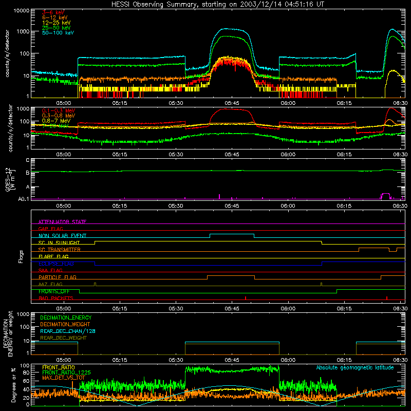Click the 06:15 time label under the decimation panel
Image resolution: width=411 pixels, height=411 pixels.
(x=344, y=360)
